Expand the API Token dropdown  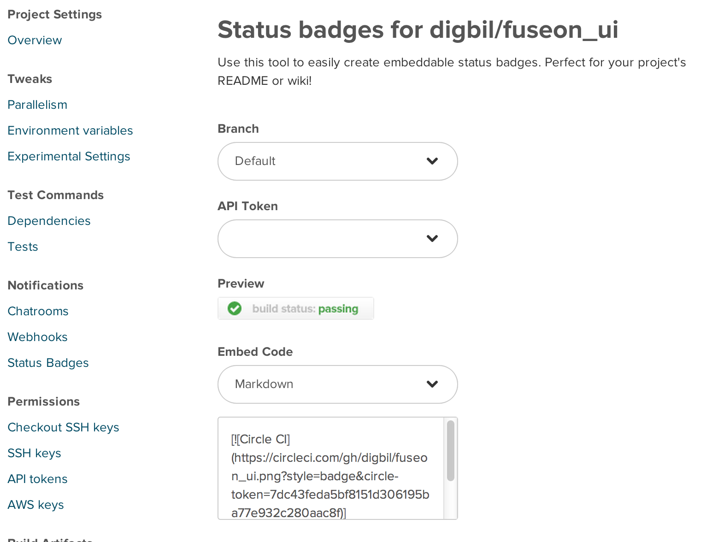337,239
